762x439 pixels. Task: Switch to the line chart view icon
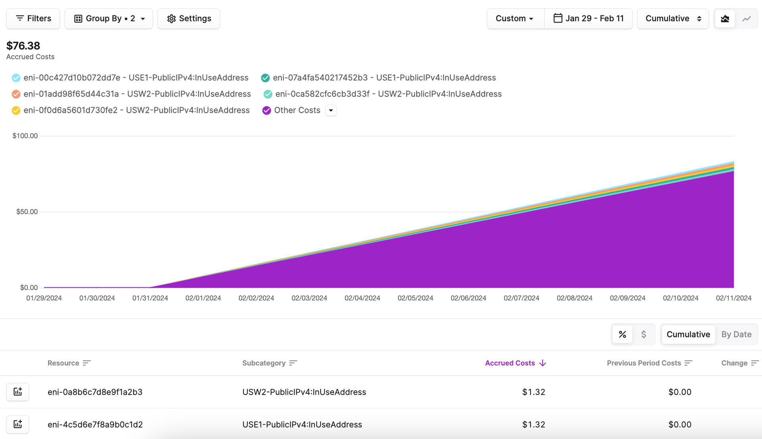tap(747, 18)
